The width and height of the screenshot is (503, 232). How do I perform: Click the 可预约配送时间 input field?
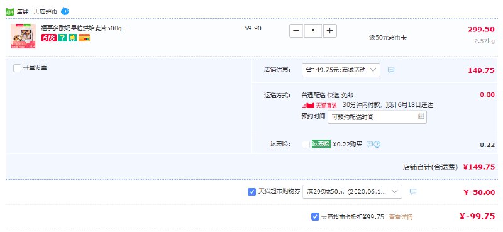[x=377, y=117]
